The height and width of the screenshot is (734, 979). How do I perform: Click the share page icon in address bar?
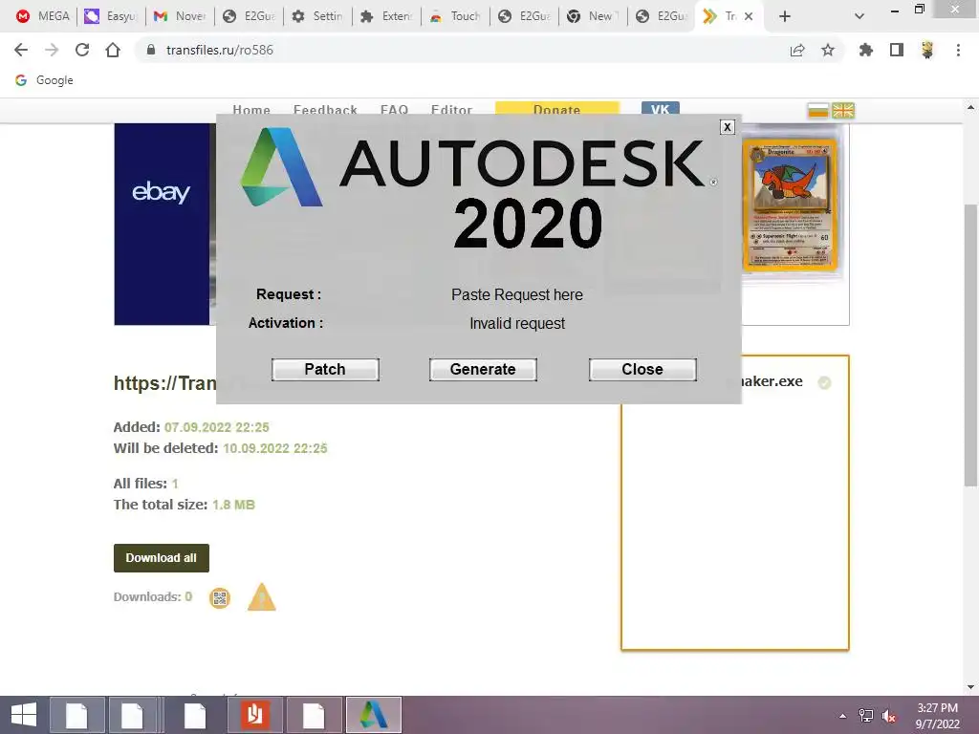coord(797,50)
